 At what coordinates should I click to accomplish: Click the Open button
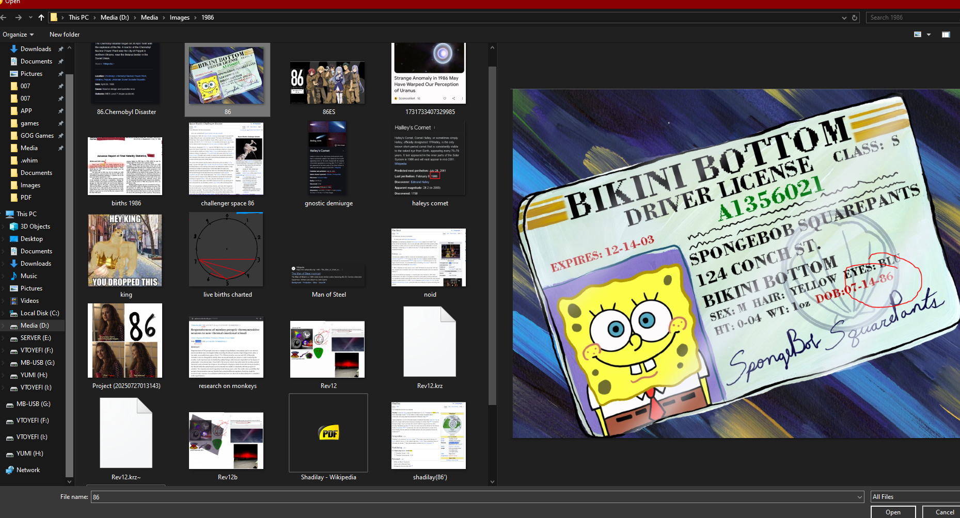tap(893, 512)
